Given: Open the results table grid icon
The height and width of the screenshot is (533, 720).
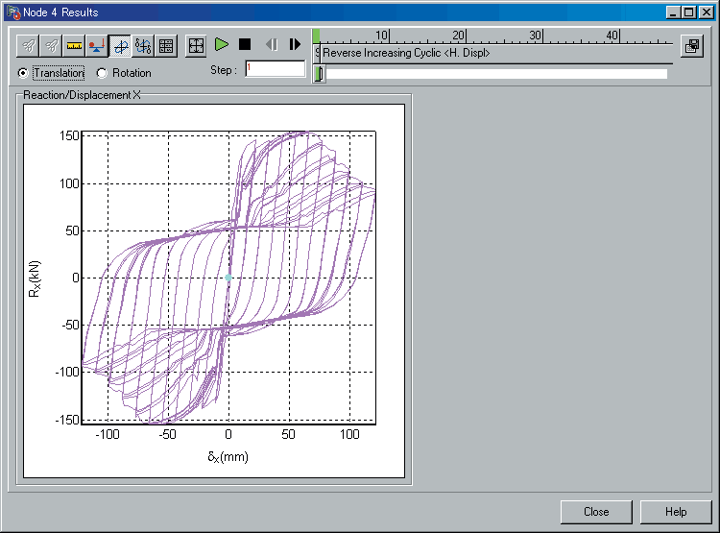Looking at the screenshot, I should [x=166, y=45].
